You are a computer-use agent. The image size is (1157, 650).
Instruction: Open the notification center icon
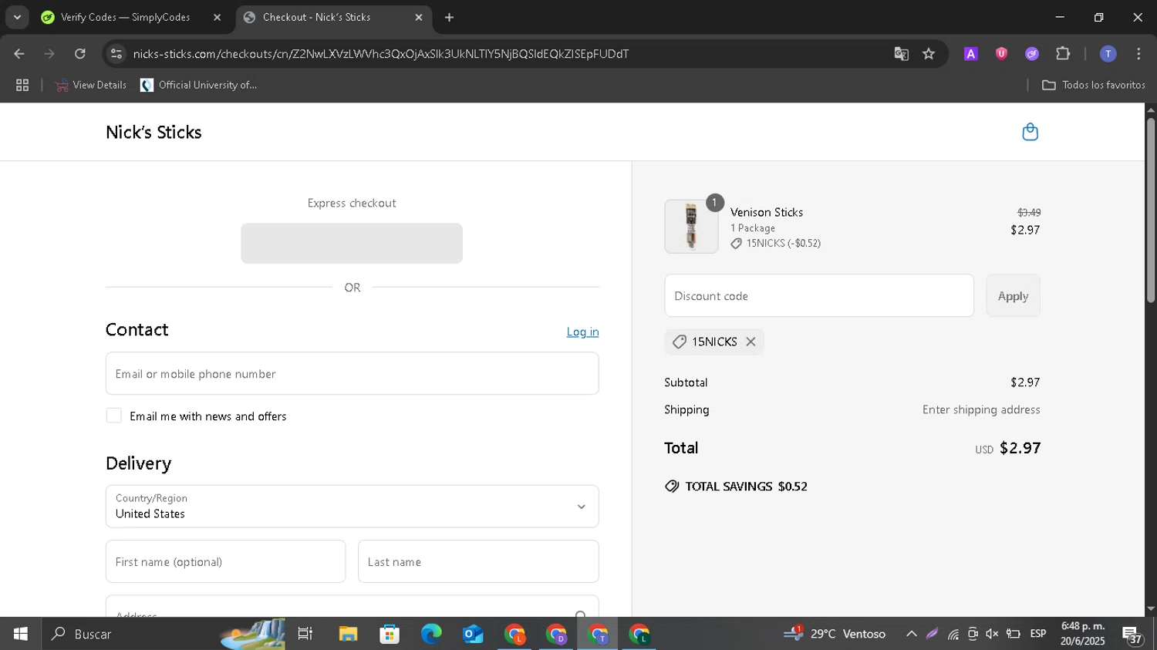pyautogui.click(x=1132, y=635)
